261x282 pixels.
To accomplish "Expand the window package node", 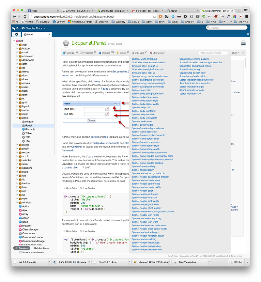I will (17, 202).
